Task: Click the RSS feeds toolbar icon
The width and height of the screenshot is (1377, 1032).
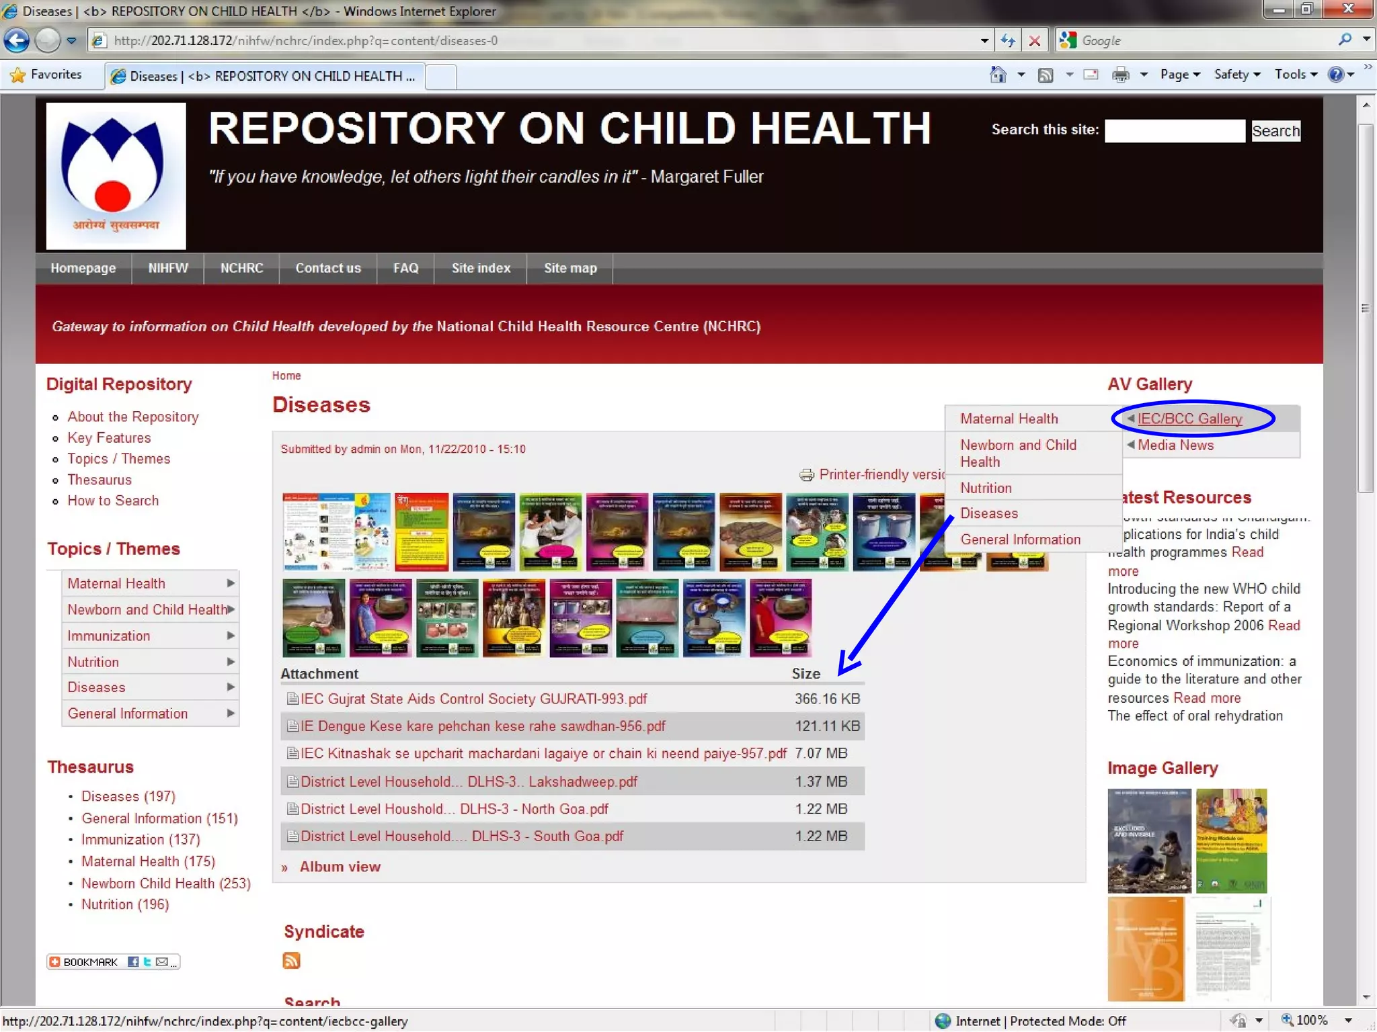Action: (x=1045, y=75)
